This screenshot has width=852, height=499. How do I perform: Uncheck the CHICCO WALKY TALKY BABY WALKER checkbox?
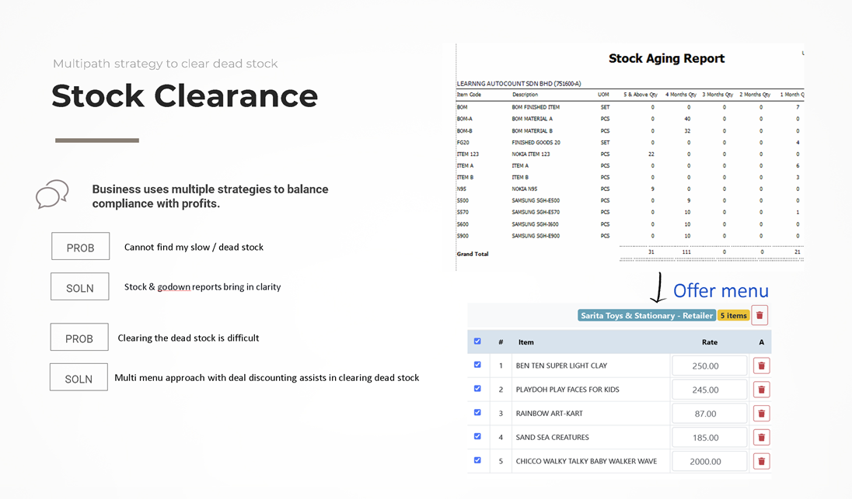click(x=477, y=460)
